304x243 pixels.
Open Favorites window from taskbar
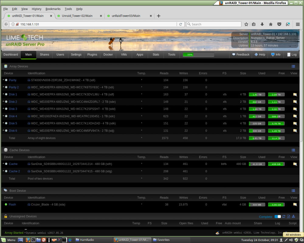coord(171,240)
